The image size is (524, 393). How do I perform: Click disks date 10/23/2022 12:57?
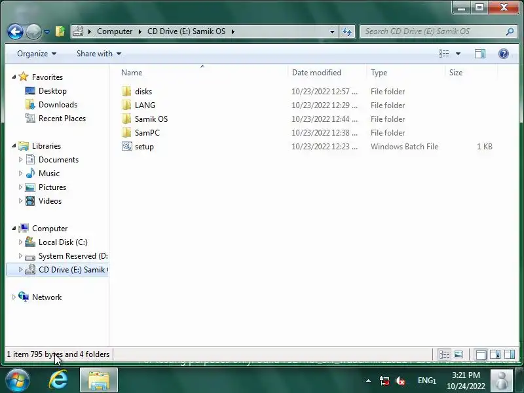point(324,92)
